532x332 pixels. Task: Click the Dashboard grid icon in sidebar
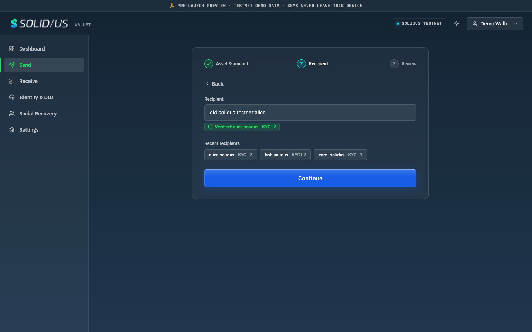pos(12,49)
